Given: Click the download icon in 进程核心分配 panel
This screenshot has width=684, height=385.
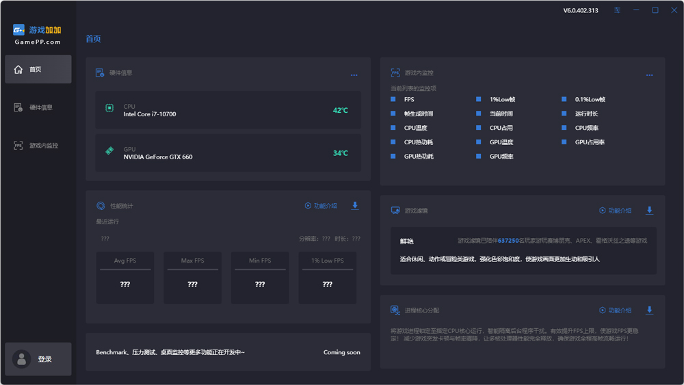Looking at the screenshot, I should pos(649,310).
